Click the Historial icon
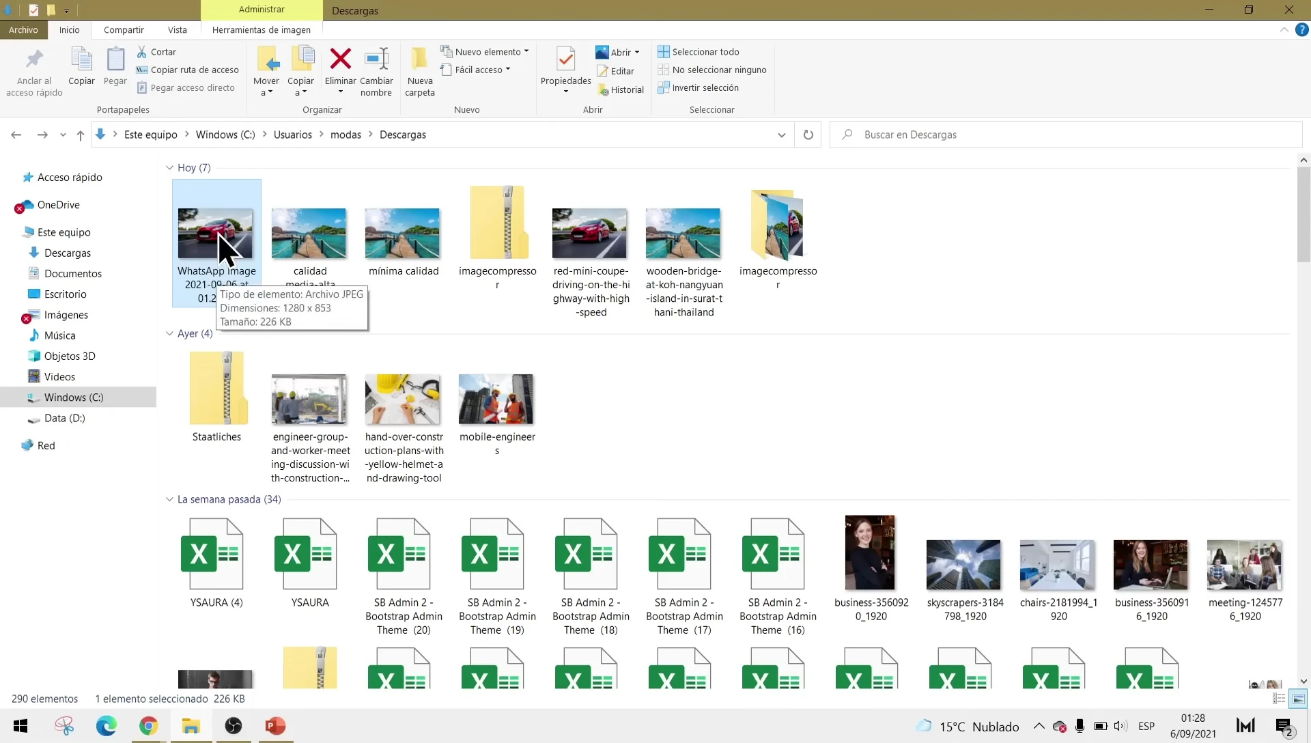 pos(603,89)
